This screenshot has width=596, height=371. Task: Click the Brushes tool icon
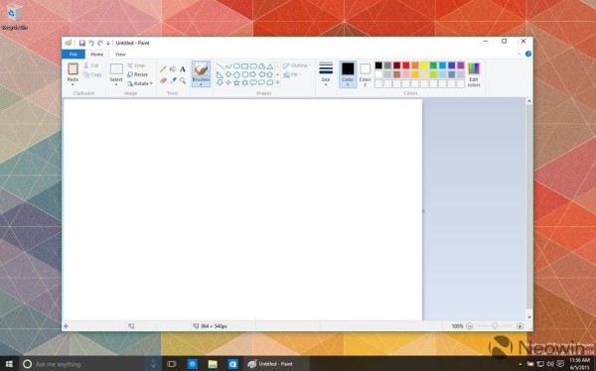(201, 69)
